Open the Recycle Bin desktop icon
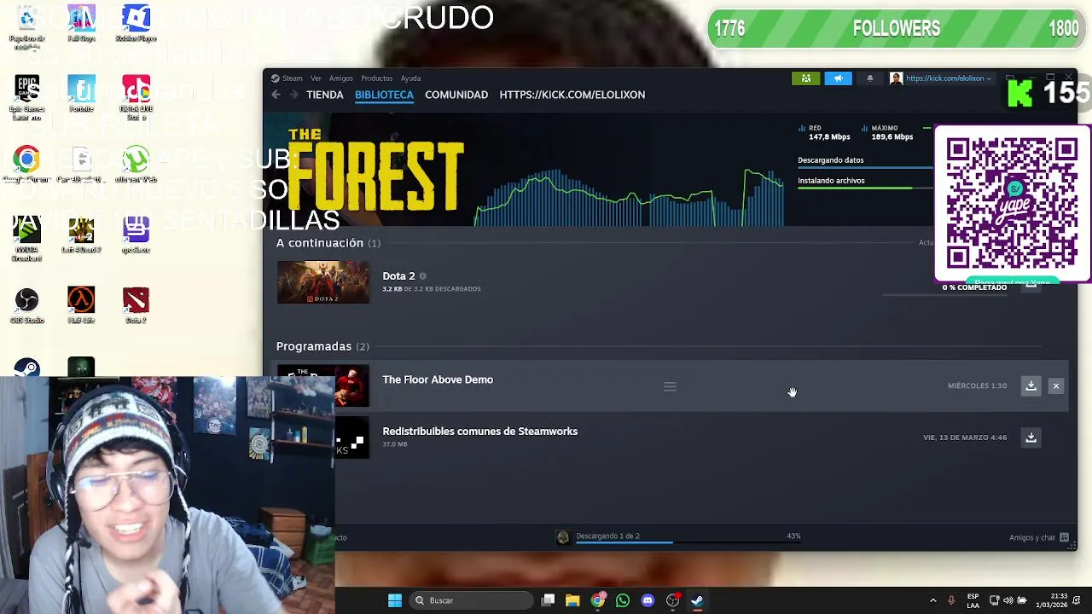The height and width of the screenshot is (614, 1092). [x=26, y=27]
